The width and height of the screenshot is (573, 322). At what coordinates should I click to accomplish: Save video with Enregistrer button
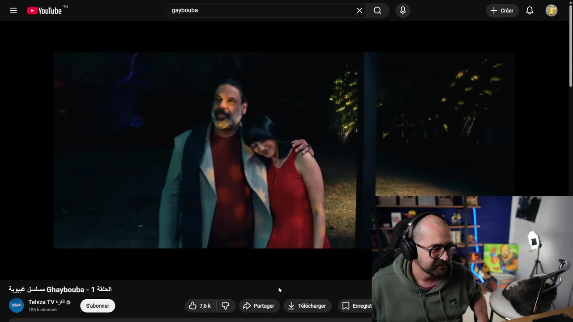pos(355,306)
